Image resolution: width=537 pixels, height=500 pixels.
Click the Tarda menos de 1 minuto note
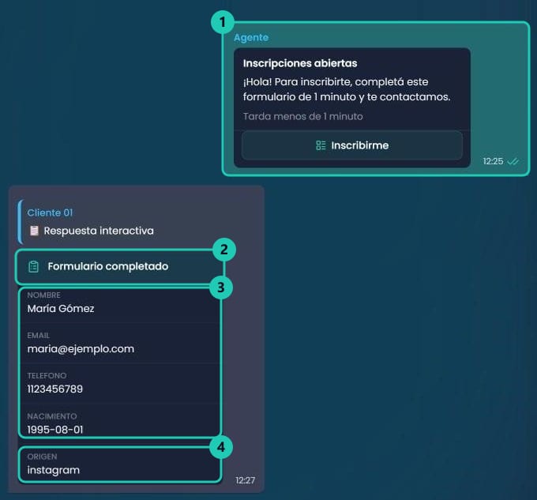click(302, 116)
